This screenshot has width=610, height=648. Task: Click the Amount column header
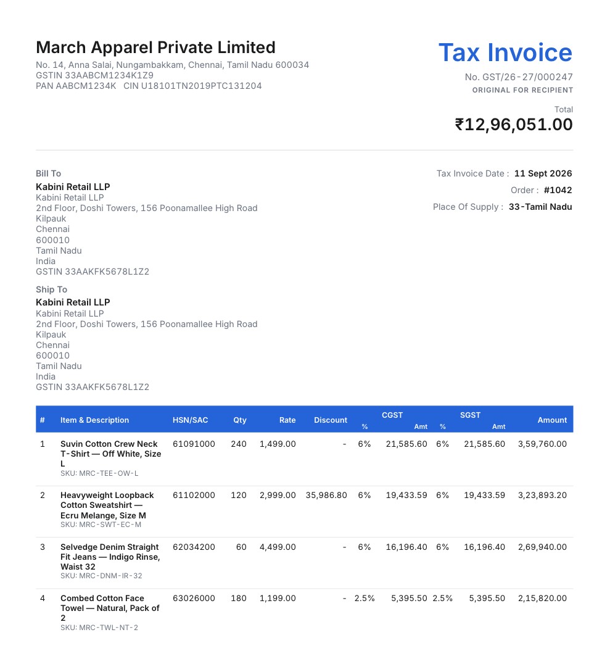[552, 420]
